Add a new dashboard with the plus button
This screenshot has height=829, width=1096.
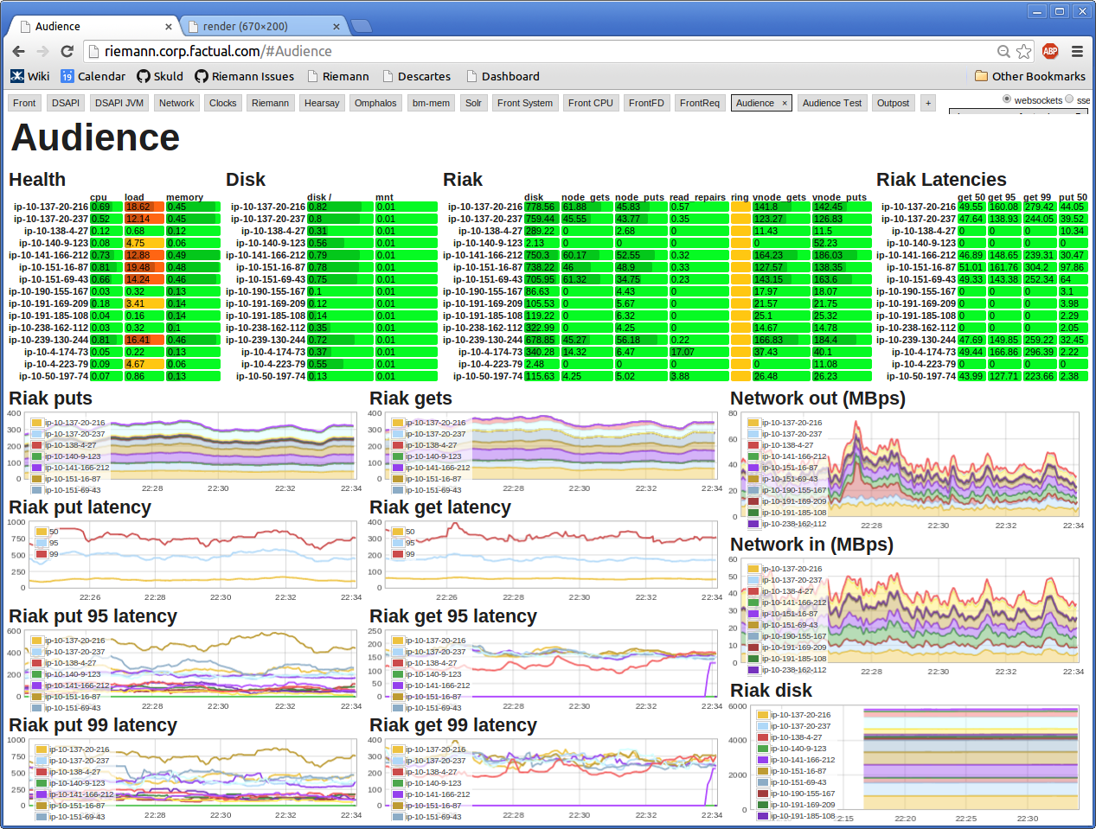tap(928, 103)
